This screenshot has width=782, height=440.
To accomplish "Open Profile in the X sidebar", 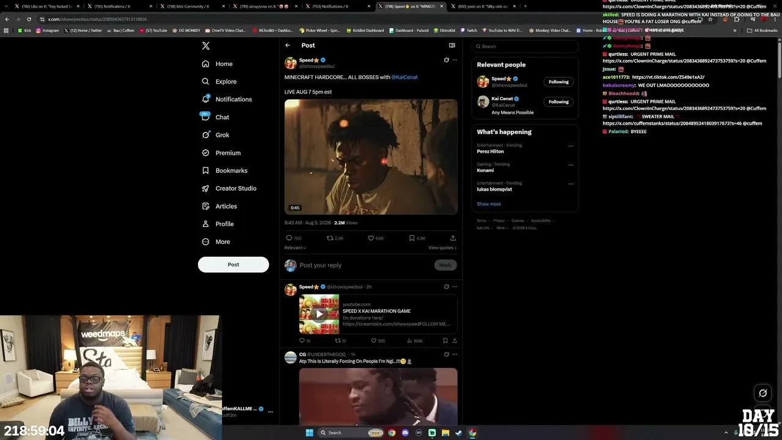I will pos(218,224).
